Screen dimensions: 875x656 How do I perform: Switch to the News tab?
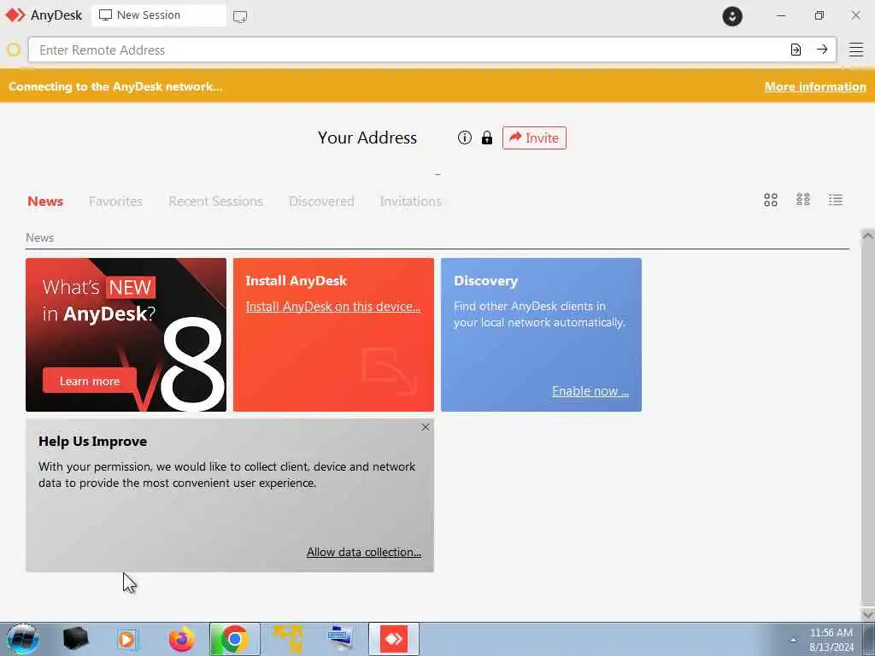(45, 202)
